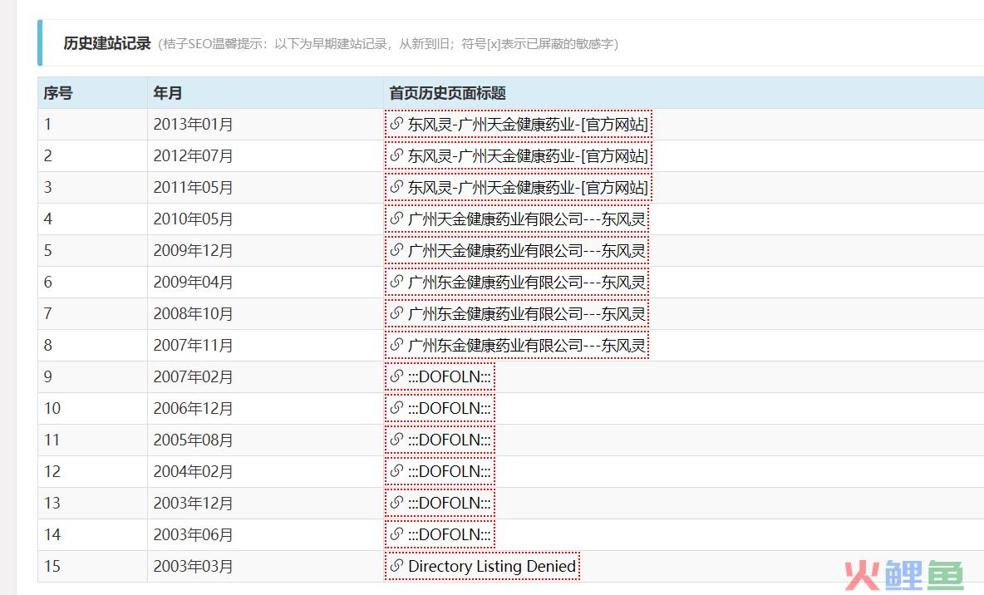Click serial number 1 in 序号 column

pos(47,125)
